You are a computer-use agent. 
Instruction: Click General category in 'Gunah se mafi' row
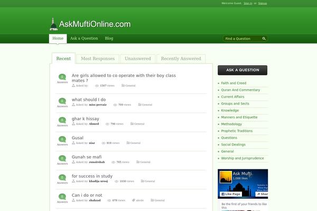click(x=145, y=162)
